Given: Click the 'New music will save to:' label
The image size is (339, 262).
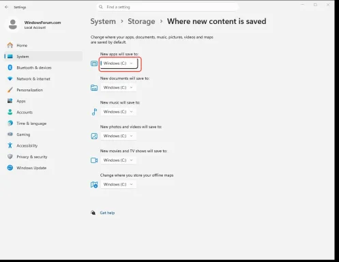Looking at the screenshot, I should (120, 102).
